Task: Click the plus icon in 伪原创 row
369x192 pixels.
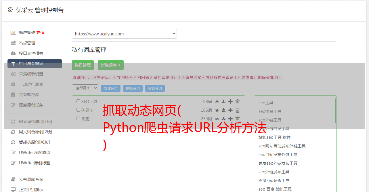Action: click(x=230, y=110)
